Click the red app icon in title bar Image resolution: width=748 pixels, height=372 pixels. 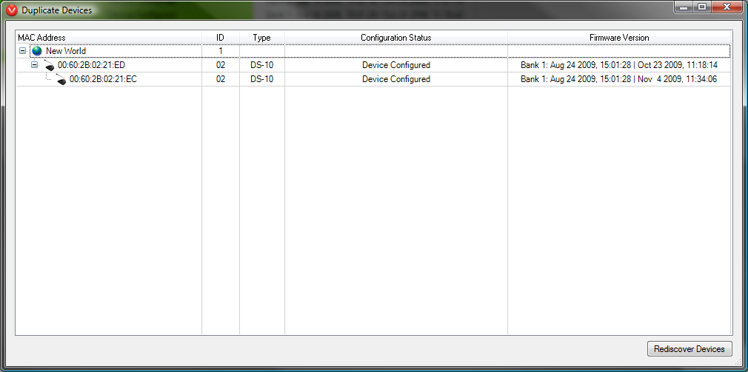point(11,10)
